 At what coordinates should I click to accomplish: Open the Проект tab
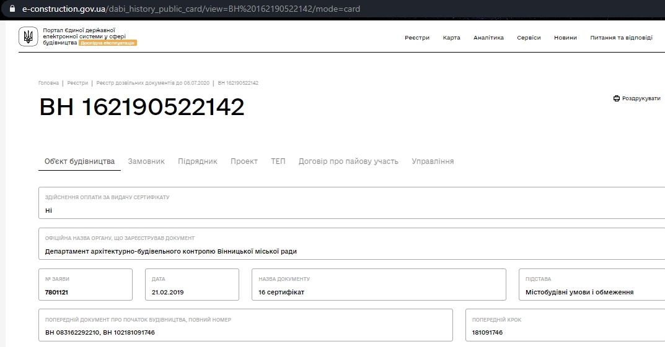pyautogui.click(x=244, y=161)
